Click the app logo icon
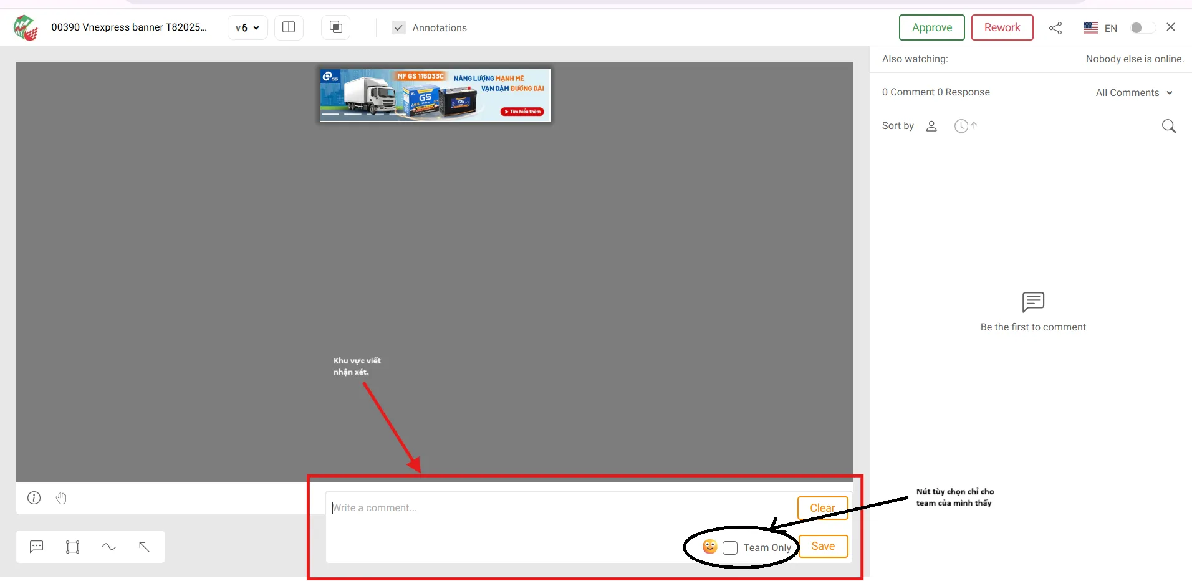 (26, 27)
